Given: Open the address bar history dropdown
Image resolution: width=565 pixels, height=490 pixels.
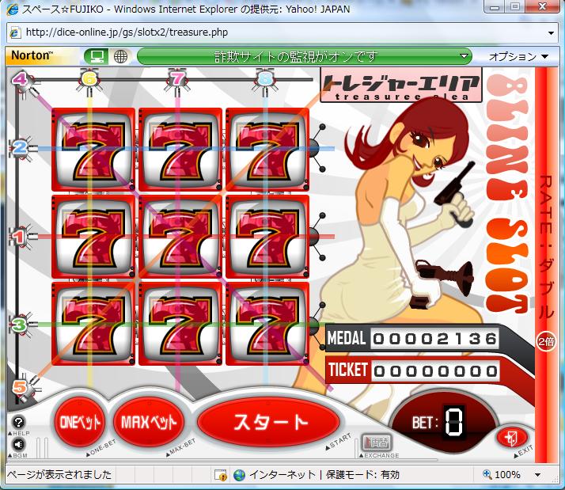Looking at the screenshot, I should pyautogui.click(x=552, y=33).
